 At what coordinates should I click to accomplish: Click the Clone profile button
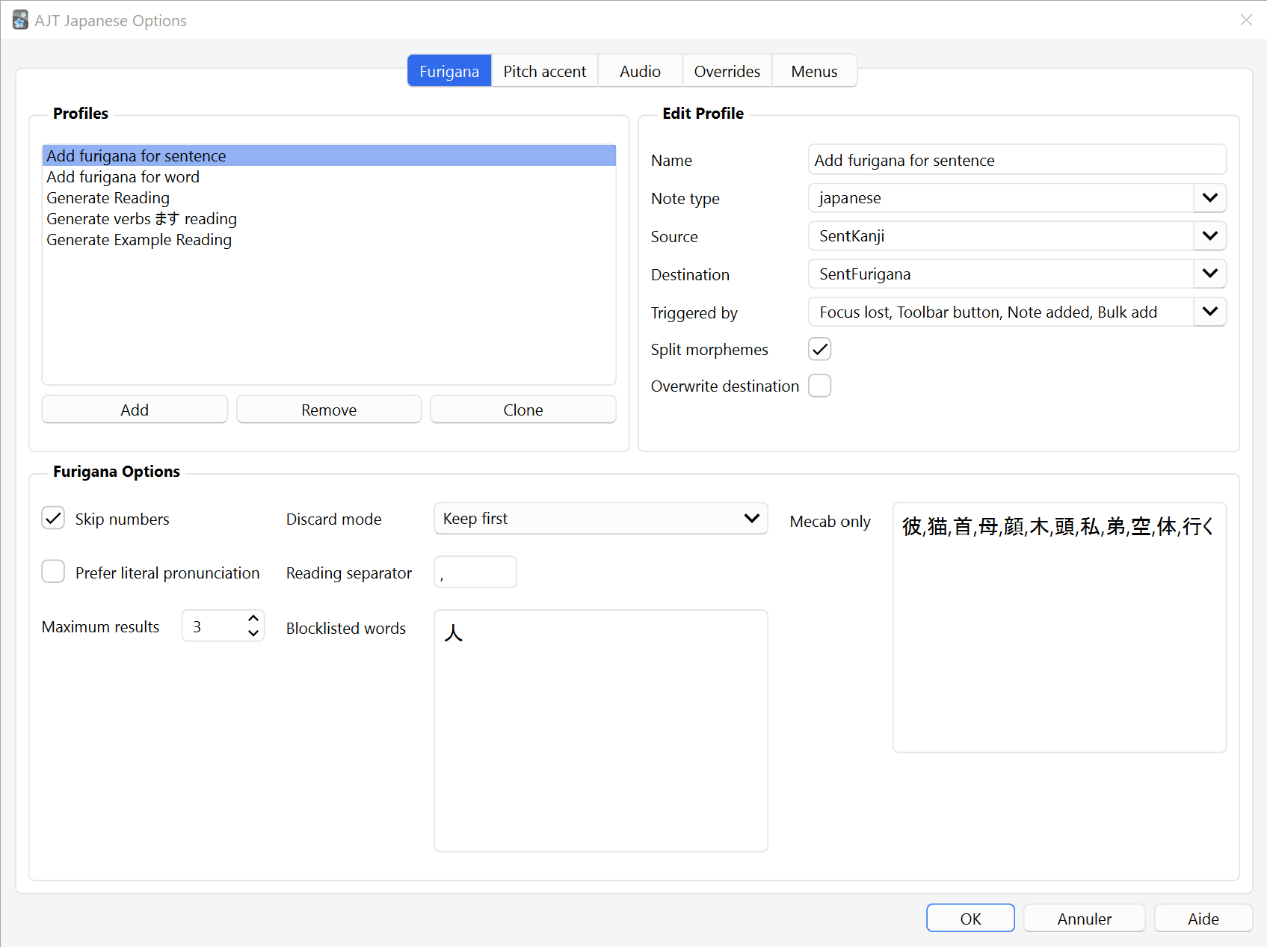pos(523,410)
